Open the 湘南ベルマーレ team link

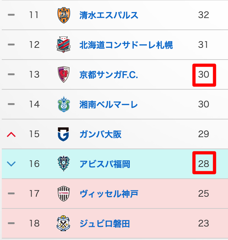[109, 105]
